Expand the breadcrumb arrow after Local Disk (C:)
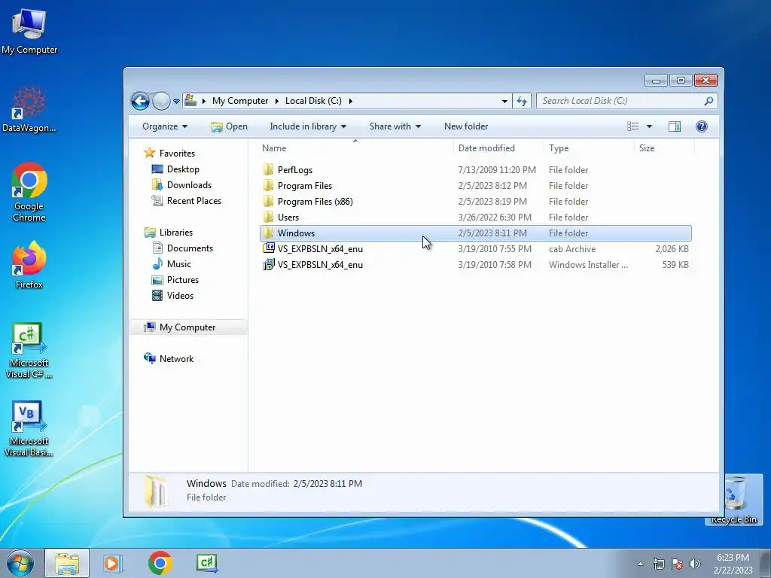Screen dimensions: 771x578 coord(351,101)
